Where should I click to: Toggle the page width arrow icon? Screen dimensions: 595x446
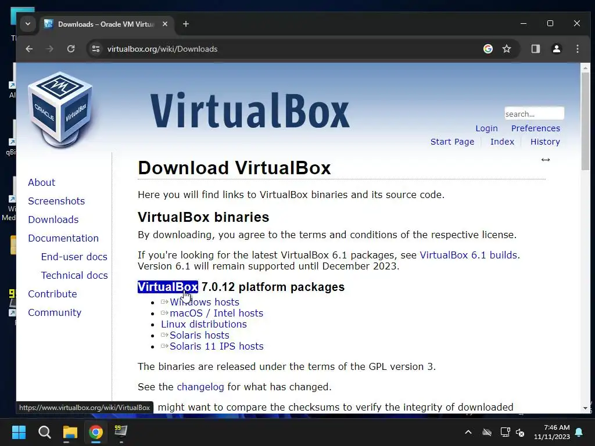click(x=546, y=160)
